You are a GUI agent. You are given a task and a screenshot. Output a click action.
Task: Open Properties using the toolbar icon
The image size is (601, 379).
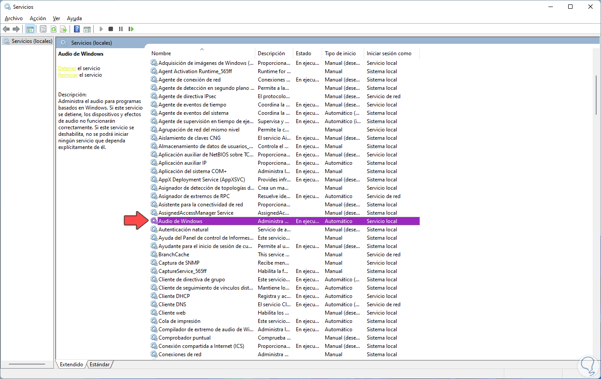(43, 29)
